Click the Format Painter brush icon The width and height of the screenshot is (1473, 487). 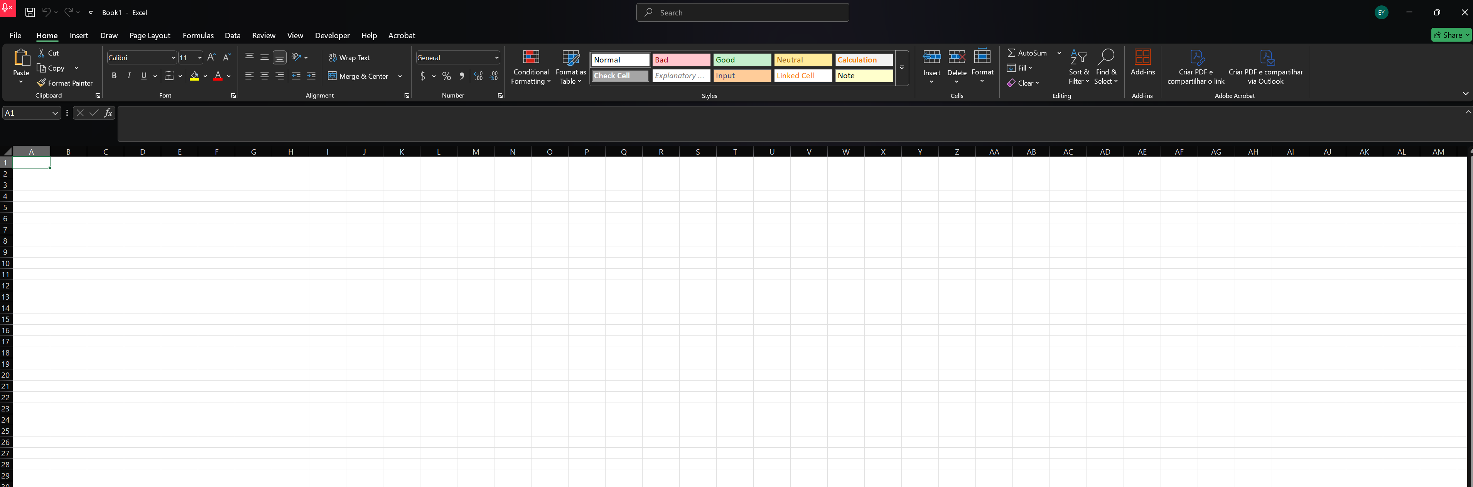point(41,83)
